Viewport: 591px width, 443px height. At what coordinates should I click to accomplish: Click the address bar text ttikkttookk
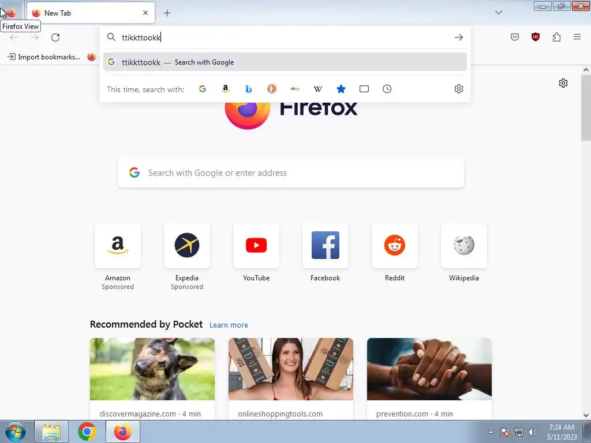(141, 37)
